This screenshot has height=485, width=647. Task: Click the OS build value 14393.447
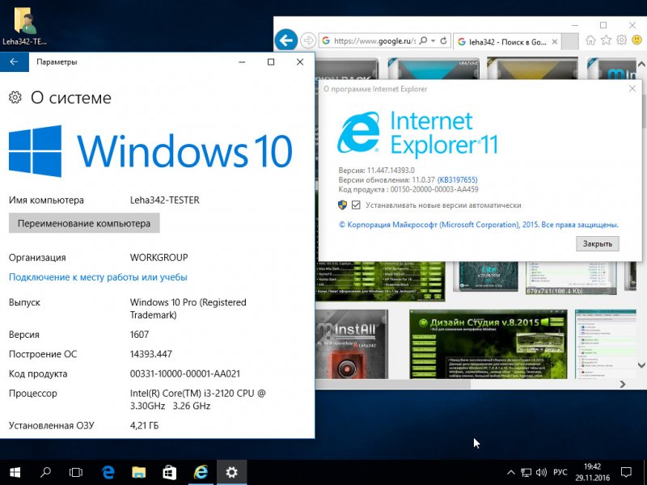[x=151, y=354]
